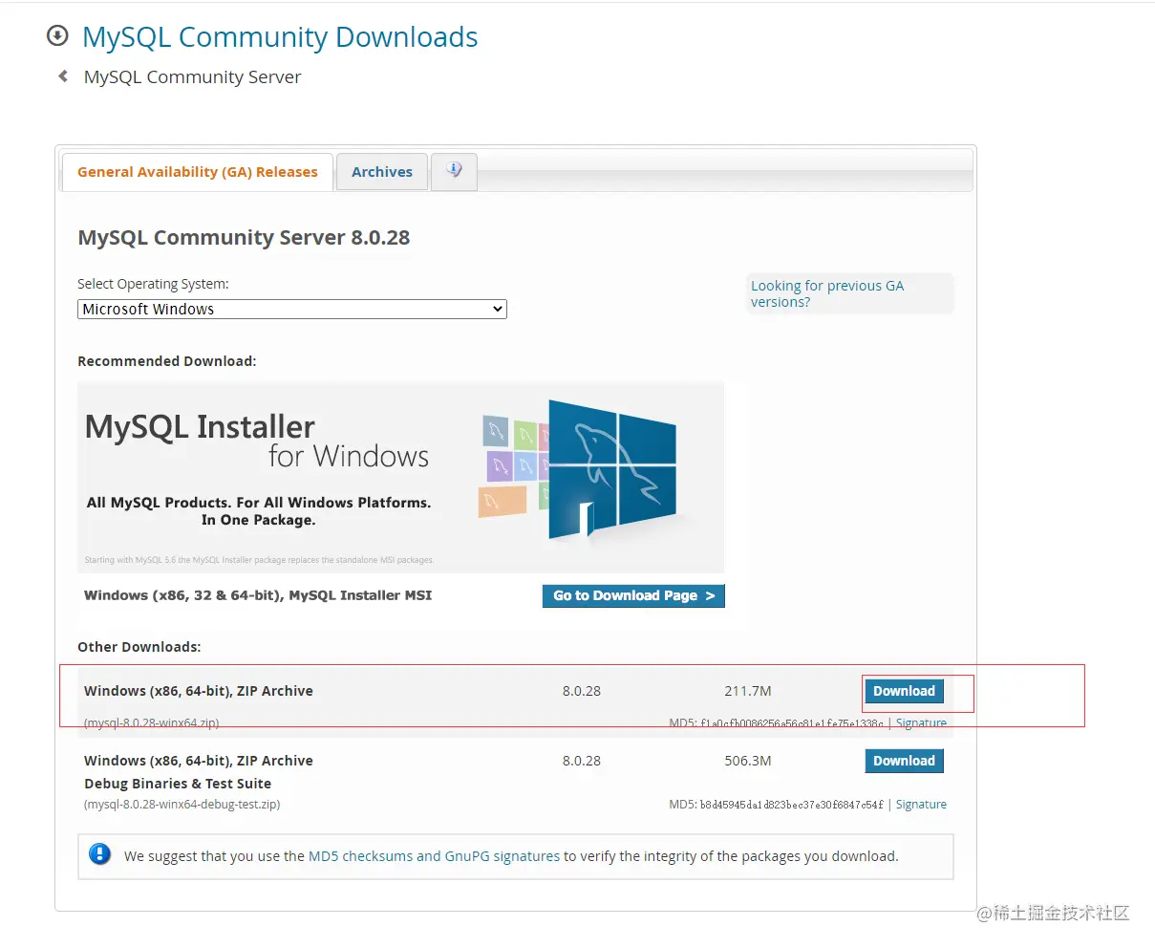Switch to General Availability (GA) Releases tab
This screenshot has width=1155, height=948.
[x=198, y=172]
